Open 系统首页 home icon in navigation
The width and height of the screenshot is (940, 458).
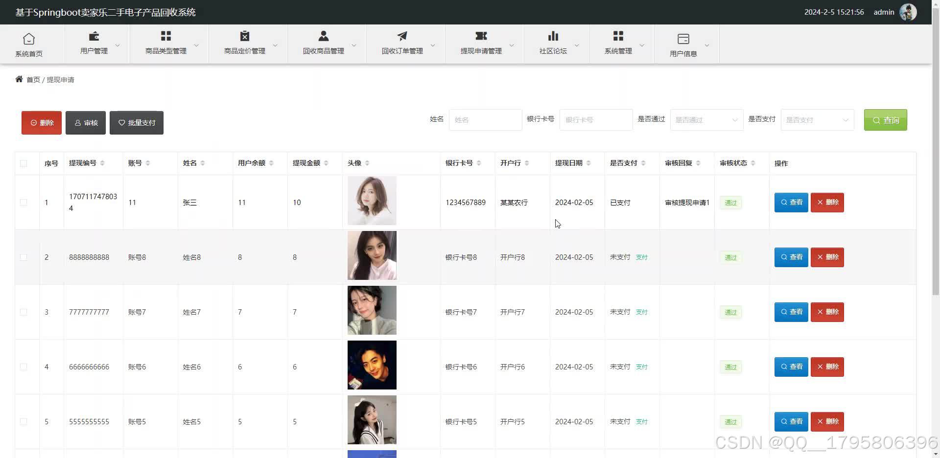pos(29,39)
